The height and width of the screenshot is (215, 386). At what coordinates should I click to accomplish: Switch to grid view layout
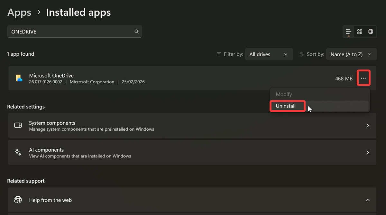pos(360,32)
